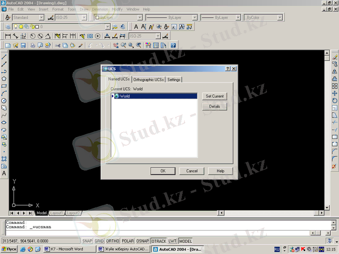Select the Circle draw tool
Image resolution: width=339 pixels, height=254 pixels.
[4, 101]
